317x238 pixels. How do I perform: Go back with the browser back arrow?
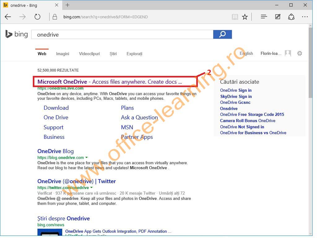click(x=8, y=17)
